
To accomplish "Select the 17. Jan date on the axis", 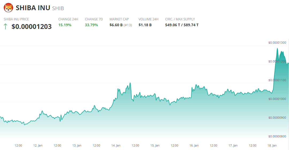I will coord(233,145).
